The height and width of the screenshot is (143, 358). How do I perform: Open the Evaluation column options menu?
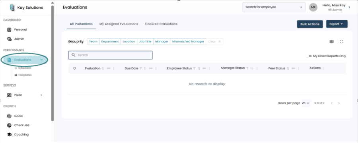click(114, 68)
